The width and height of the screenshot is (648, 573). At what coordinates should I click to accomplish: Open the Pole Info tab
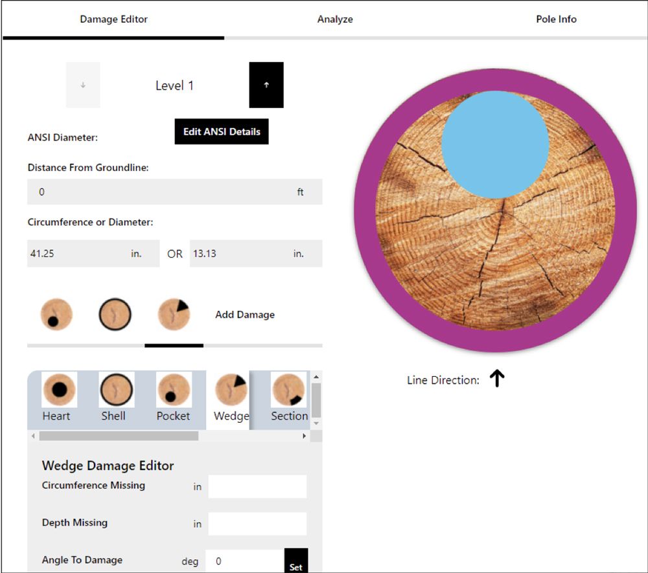click(556, 19)
